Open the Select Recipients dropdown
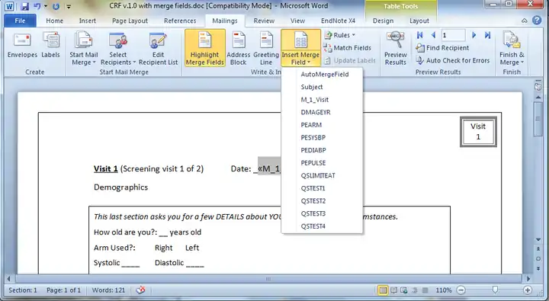This screenshot has width=549, height=301. 118,48
